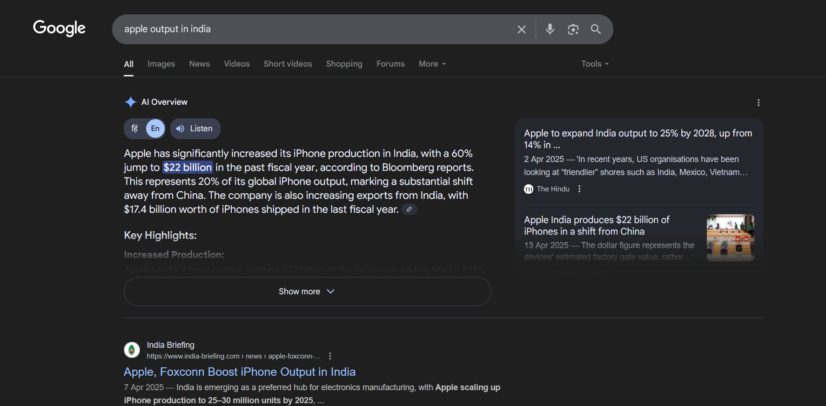The image size is (826, 406).
Task: Expand AI Overview with Show more
Action: pos(307,291)
